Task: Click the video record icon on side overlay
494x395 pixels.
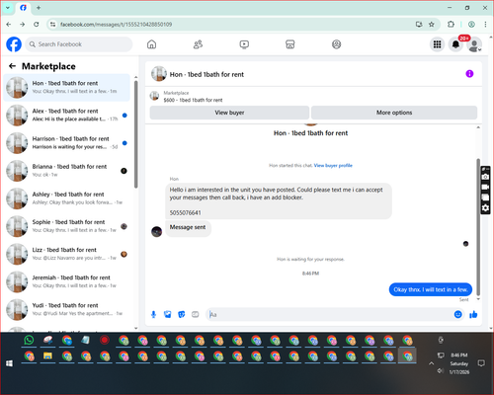Action: tap(485, 187)
